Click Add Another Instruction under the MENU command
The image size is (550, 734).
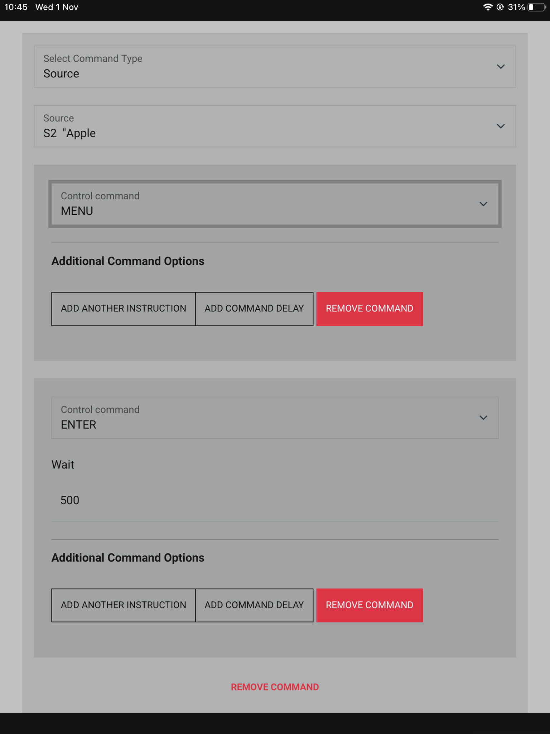tap(124, 309)
